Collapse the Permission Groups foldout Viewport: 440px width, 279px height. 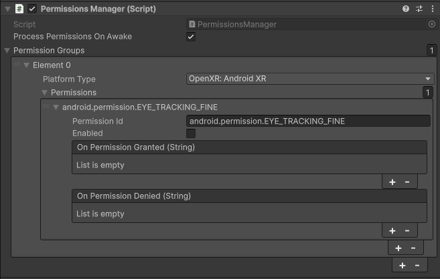[x=7, y=51]
